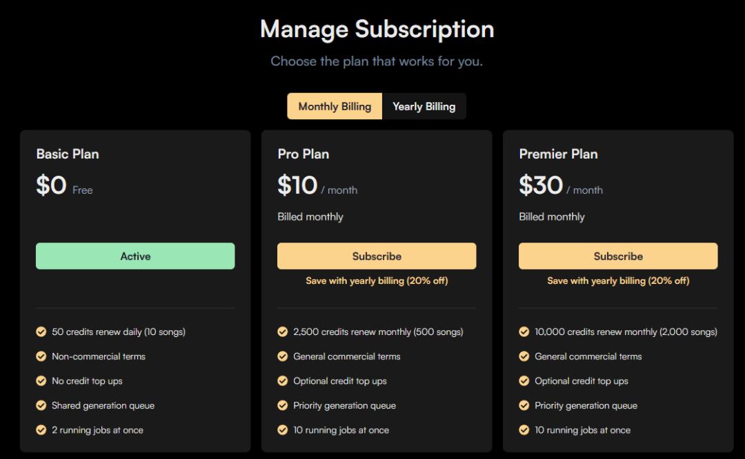Click the Active button on Basic Plan

[135, 256]
